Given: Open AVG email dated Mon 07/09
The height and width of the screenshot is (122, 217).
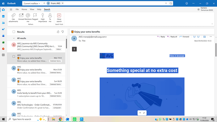Looking at the screenshot, I should 36,70.
